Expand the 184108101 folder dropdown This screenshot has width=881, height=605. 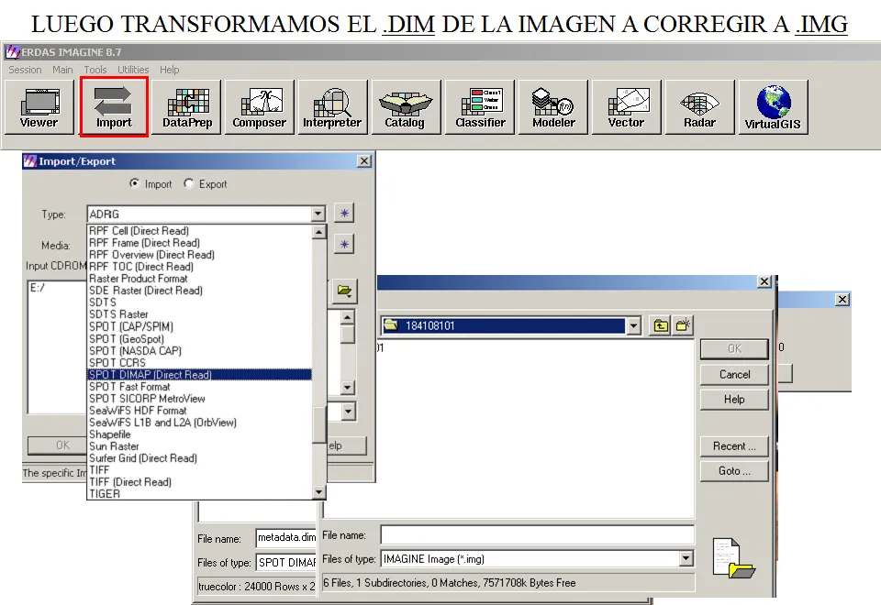point(634,325)
